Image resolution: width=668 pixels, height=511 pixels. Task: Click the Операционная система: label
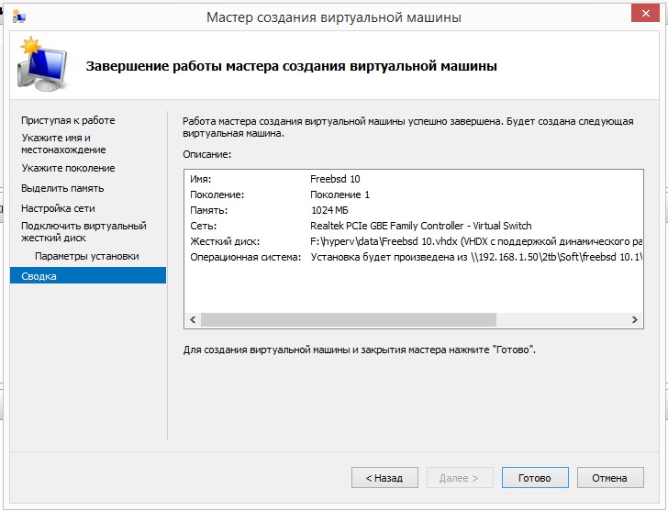[245, 257]
